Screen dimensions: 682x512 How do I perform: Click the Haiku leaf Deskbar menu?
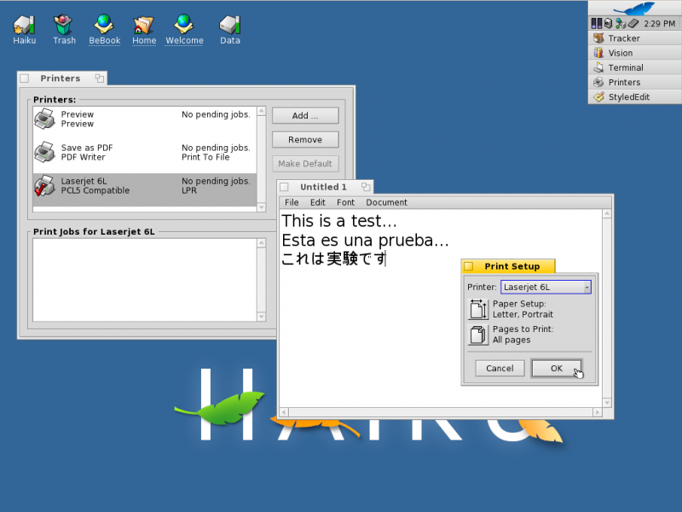pos(635,9)
